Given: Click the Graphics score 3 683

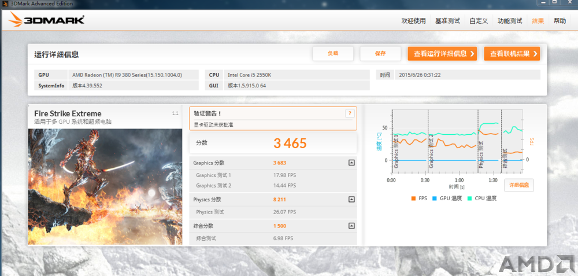Looking at the screenshot, I should (x=279, y=163).
